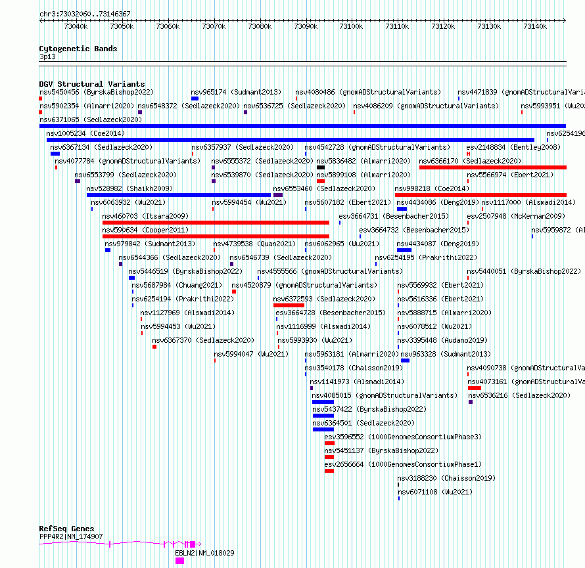This screenshot has width=585, height=568.
Task: Click nsv1117000 (Alsmadi2014) label
Action: click(x=528, y=202)
